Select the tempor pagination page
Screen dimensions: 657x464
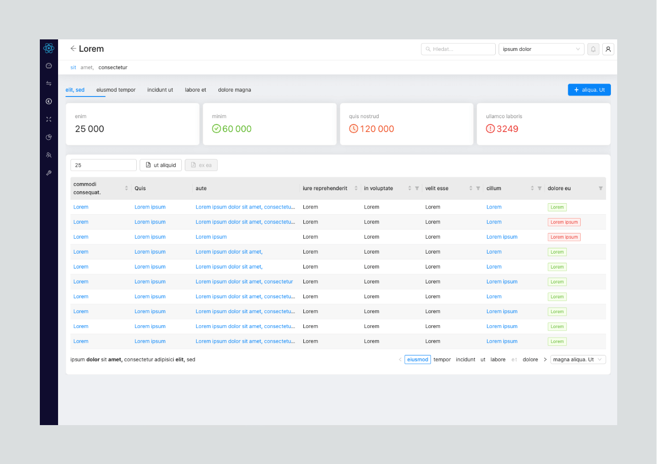(442, 360)
